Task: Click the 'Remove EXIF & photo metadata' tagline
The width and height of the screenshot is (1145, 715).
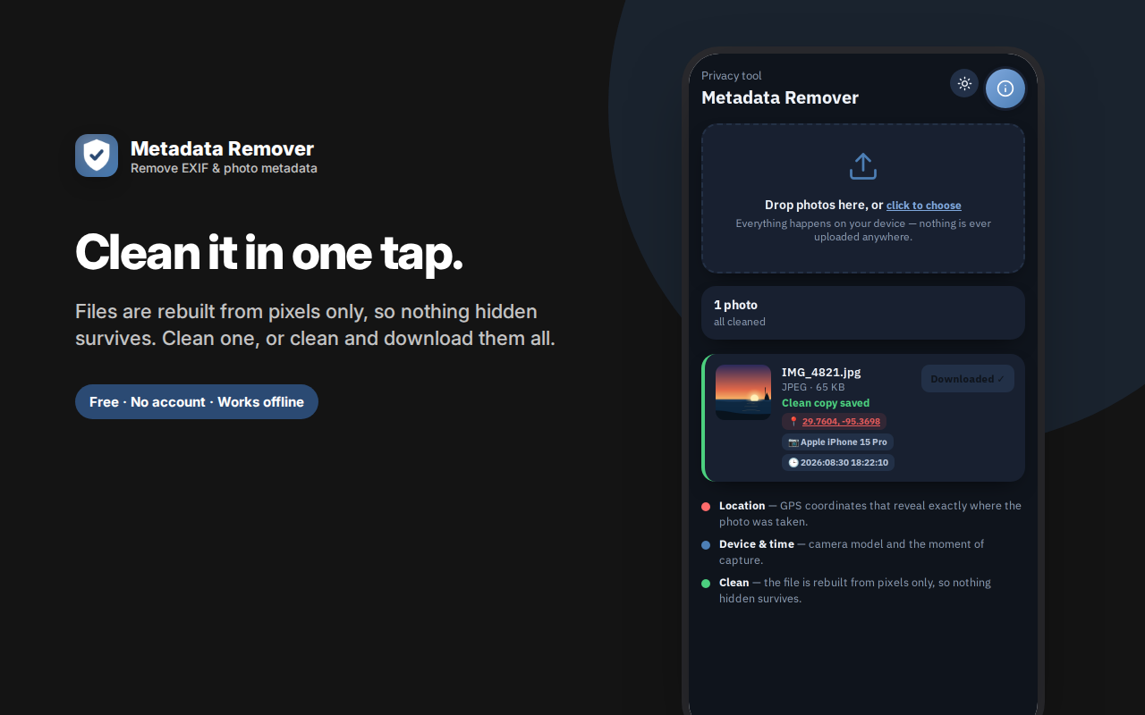Action: coord(224,168)
